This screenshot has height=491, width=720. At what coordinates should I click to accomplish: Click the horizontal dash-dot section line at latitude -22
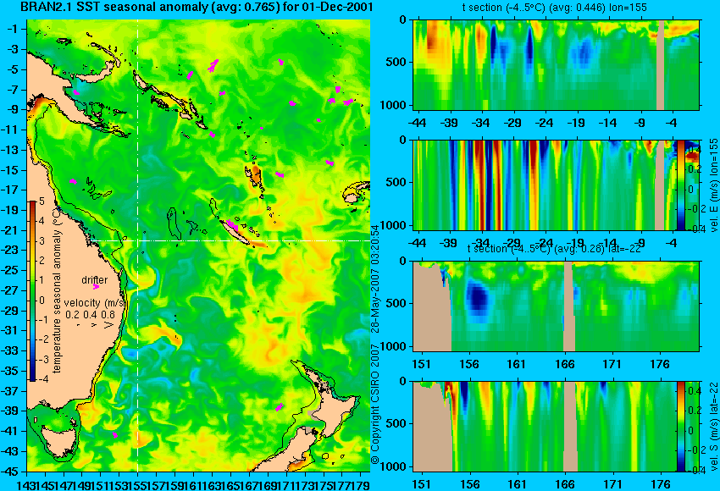[x=230, y=241]
